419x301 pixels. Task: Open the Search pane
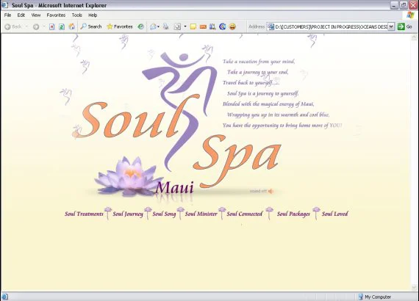point(91,26)
